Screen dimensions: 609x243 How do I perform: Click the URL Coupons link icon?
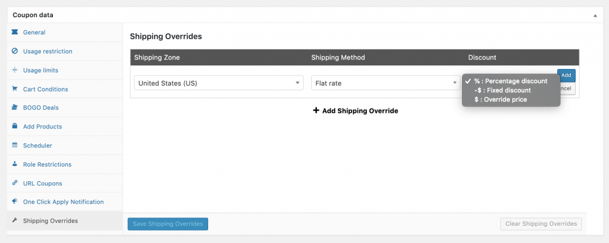coord(14,184)
